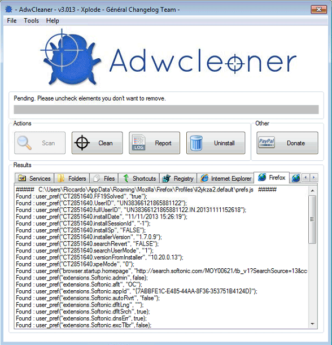Open the Help menu
Viewport: 332px width, 345px height.
coord(53,21)
